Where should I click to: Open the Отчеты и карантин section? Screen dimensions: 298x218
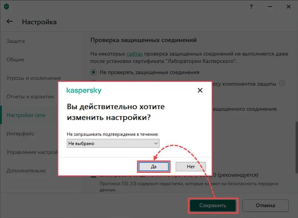click(x=30, y=97)
